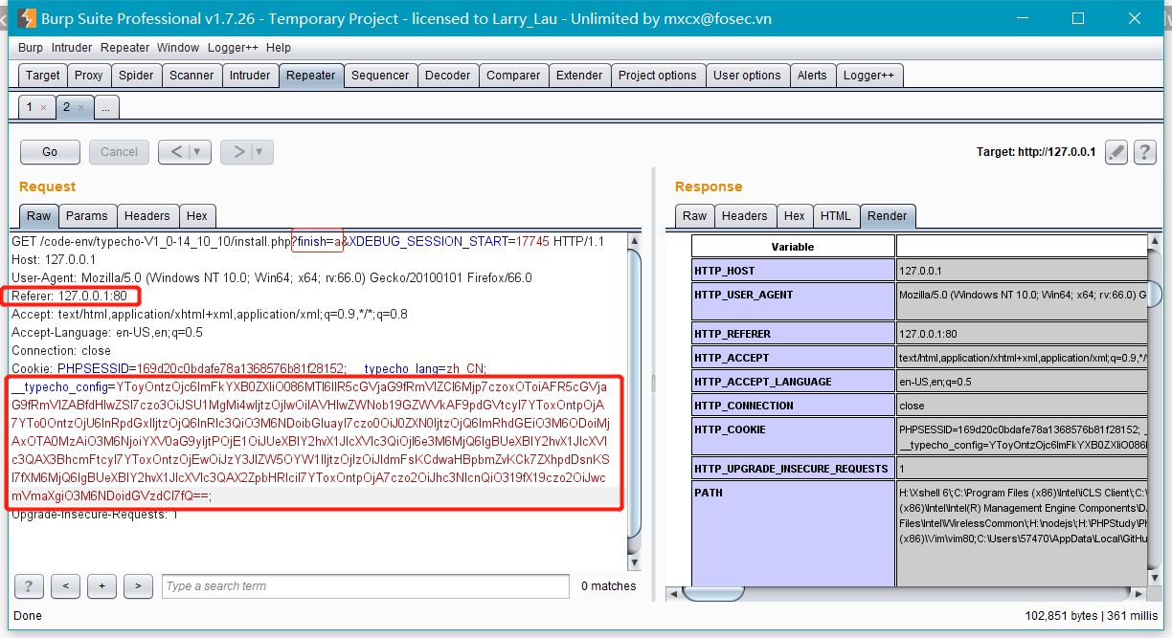The image size is (1172, 638).
Task: Click the next match '>' button
Action: [138, 586]
